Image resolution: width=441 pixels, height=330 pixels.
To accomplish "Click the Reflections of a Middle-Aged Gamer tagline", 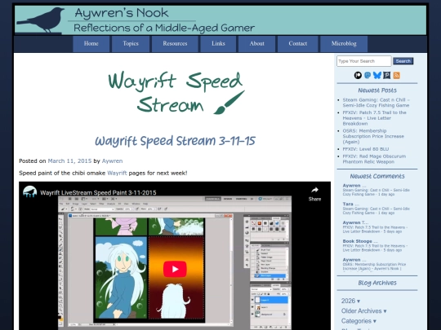I will coord(164,28).
